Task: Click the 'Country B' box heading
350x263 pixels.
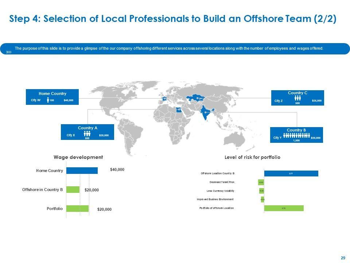Action: click(x=296, y=130)
